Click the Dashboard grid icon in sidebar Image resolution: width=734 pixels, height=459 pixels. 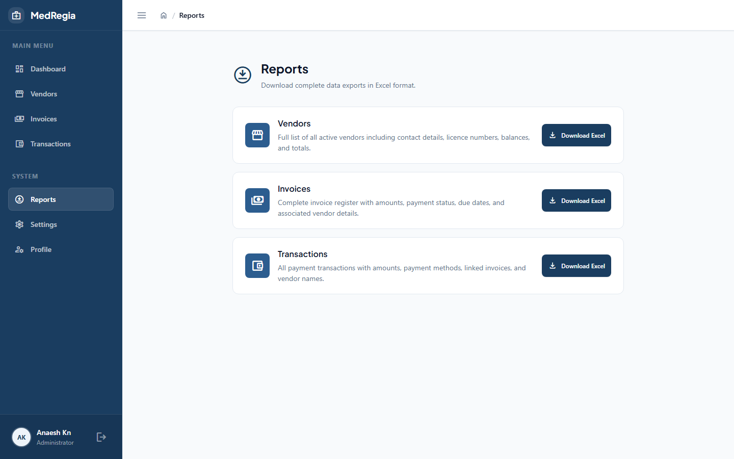pos(19,69)
